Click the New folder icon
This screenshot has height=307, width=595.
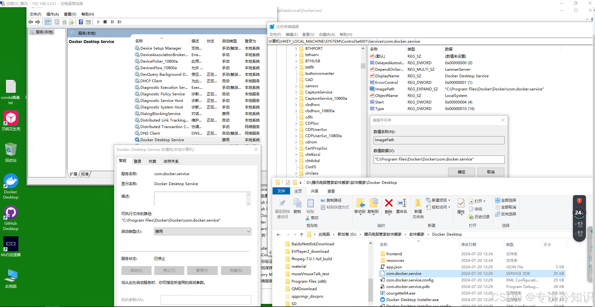[418, 204]
